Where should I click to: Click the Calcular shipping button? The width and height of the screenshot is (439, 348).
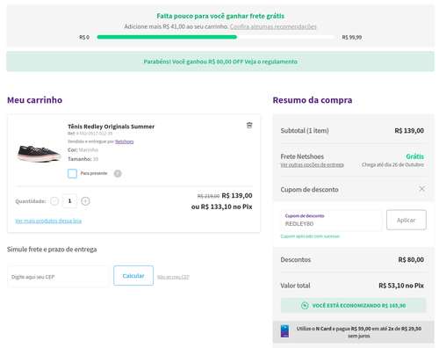click(133, 276)
